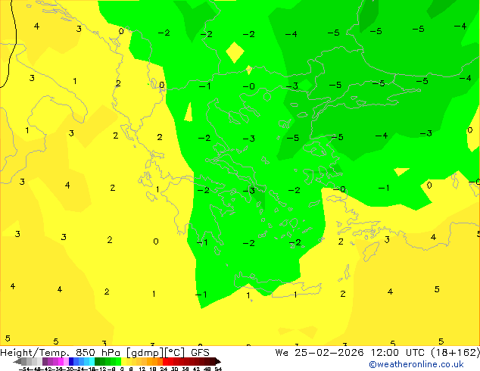This screenshot has height=371, width=480.
Task: Click the "We 25-02-2026" forecast date text
Action: coord(319,353)
